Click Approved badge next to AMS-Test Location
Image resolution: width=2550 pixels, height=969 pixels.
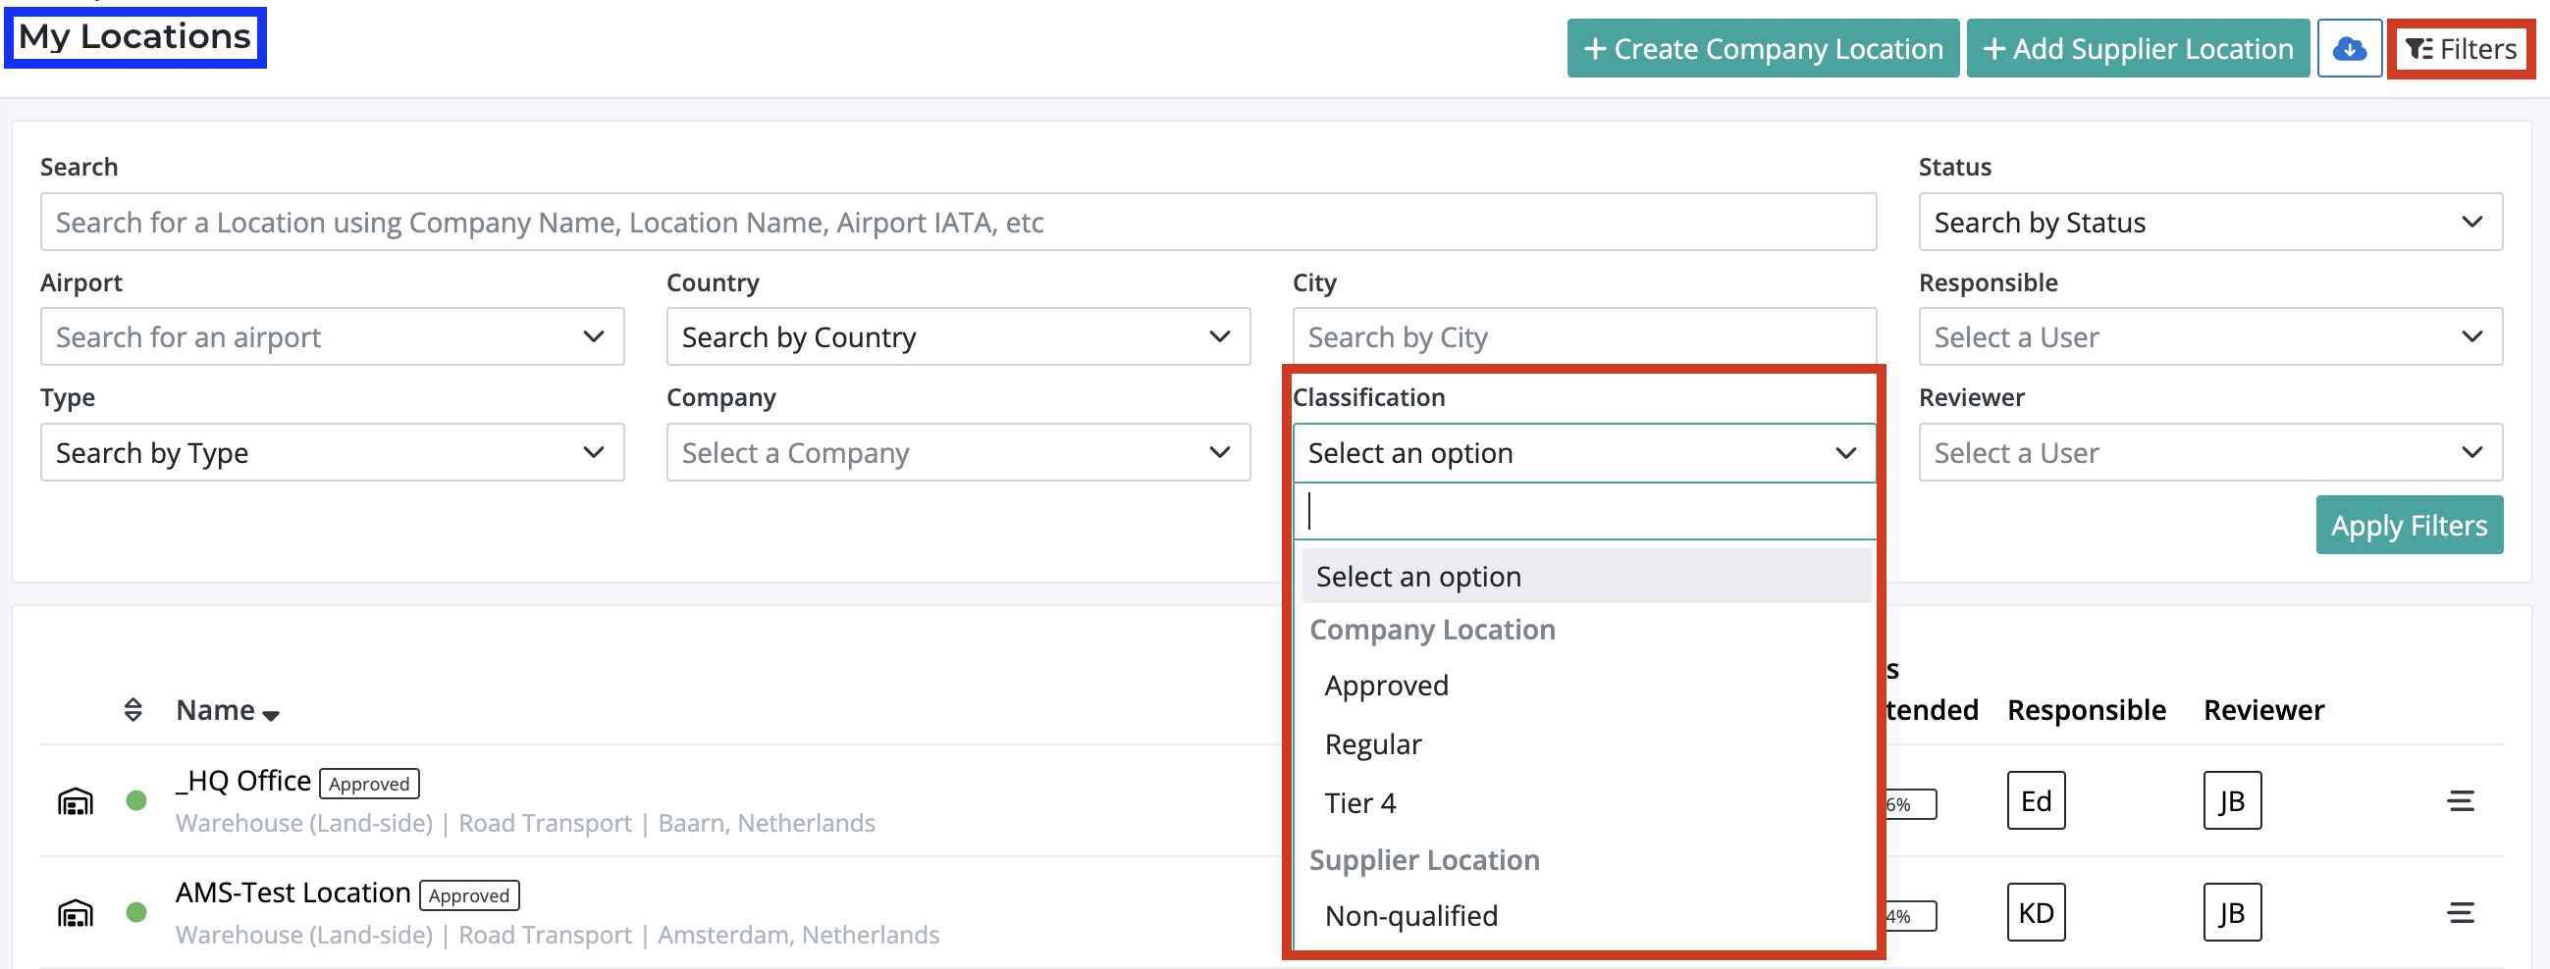pyautogui.click(x=469, y=895)
